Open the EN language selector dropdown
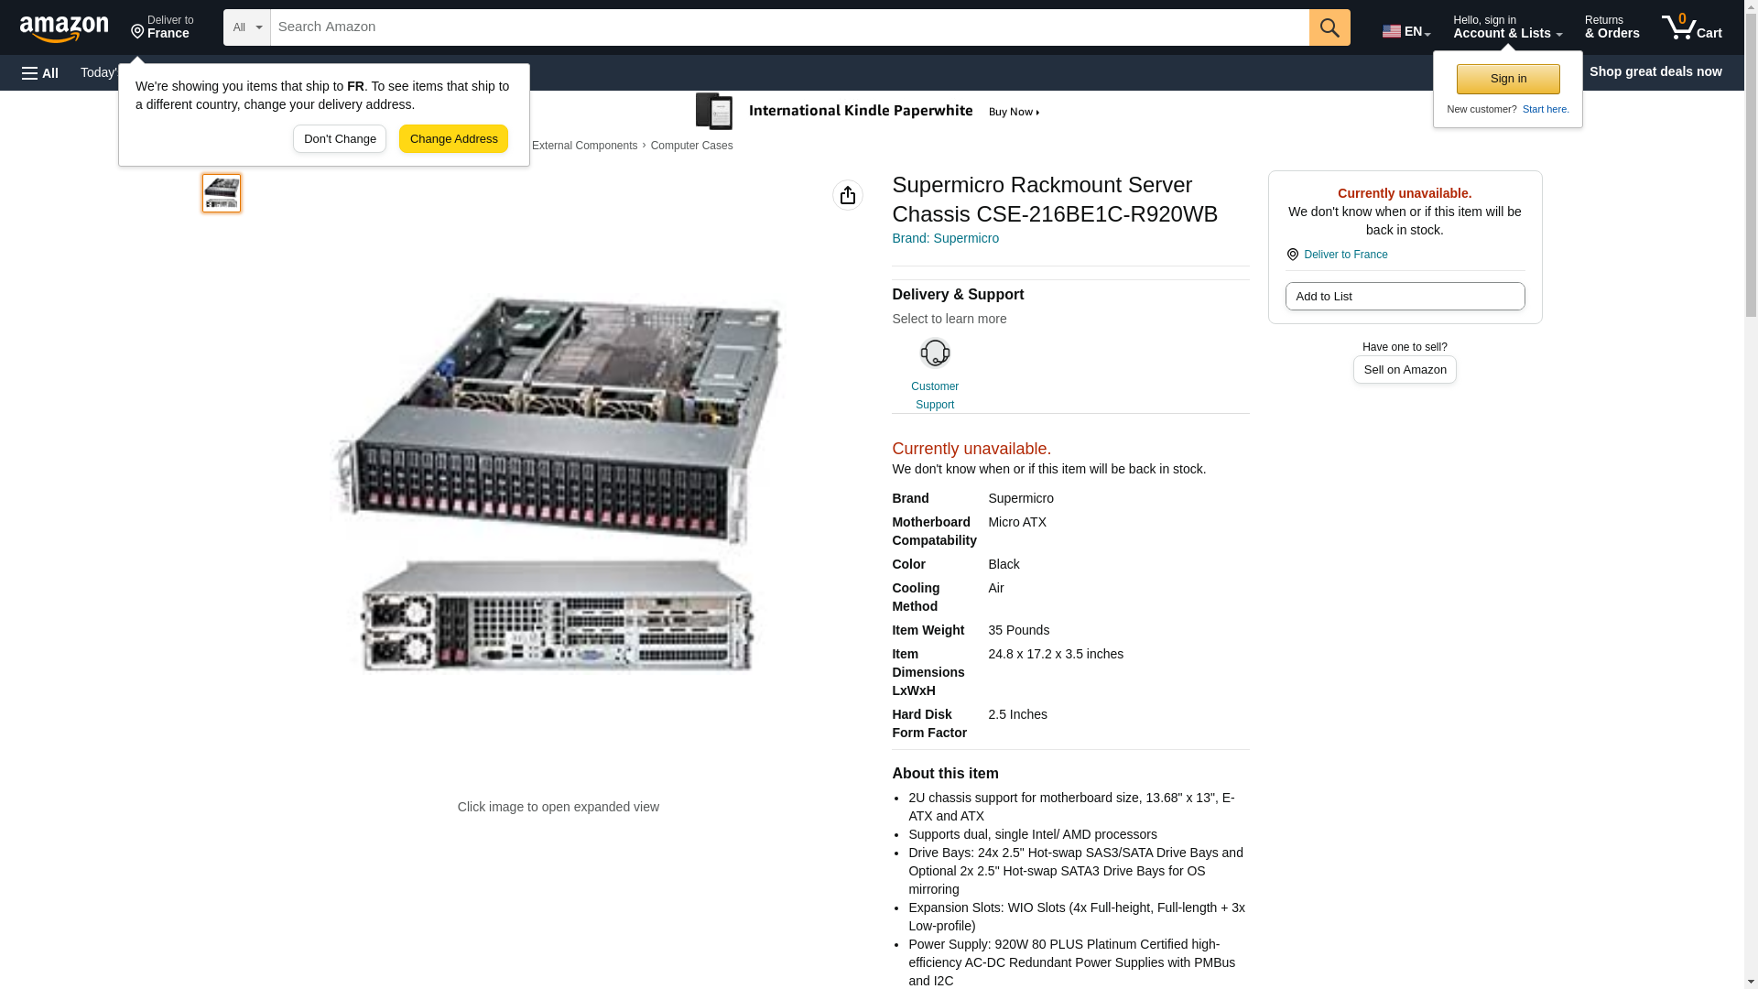The width and height of the screenshot is (1758, 989). point(1405,31)
